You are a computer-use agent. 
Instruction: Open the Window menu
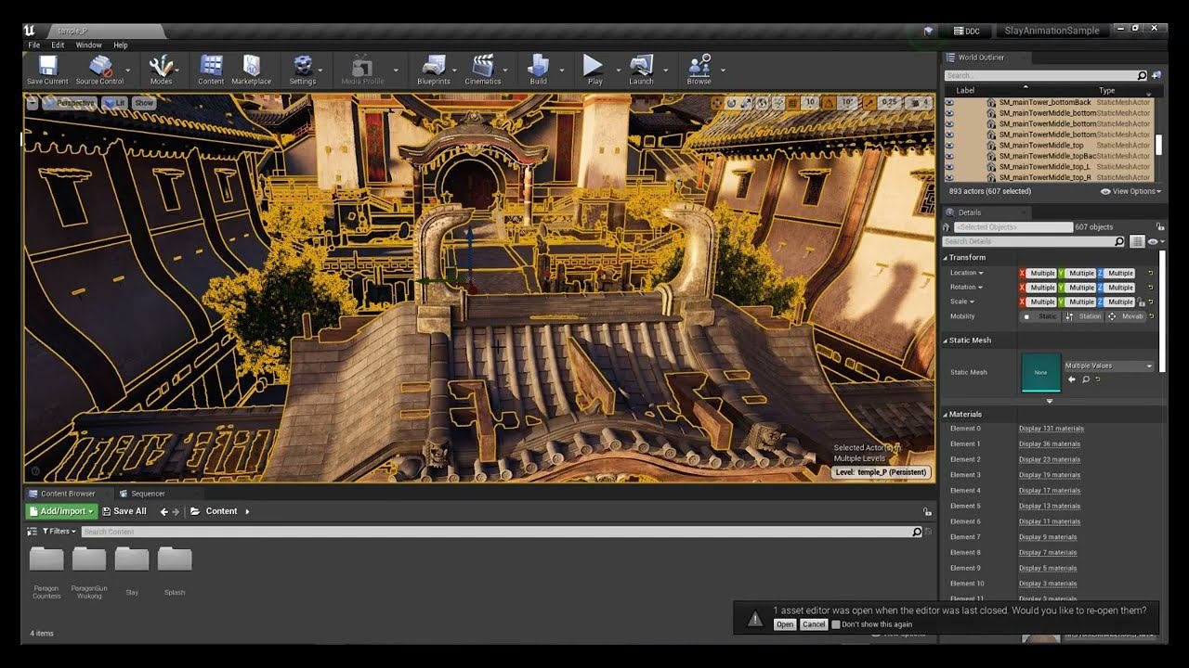[88, 45]
